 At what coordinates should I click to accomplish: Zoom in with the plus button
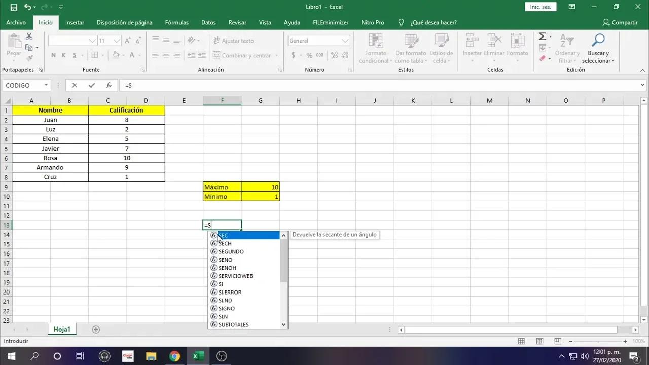626,341
